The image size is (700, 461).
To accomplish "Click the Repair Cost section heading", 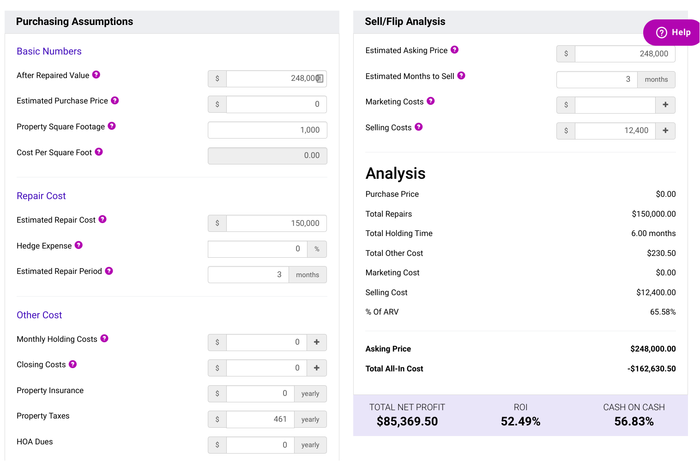I will pyautogui.click(x=41, y=196).
